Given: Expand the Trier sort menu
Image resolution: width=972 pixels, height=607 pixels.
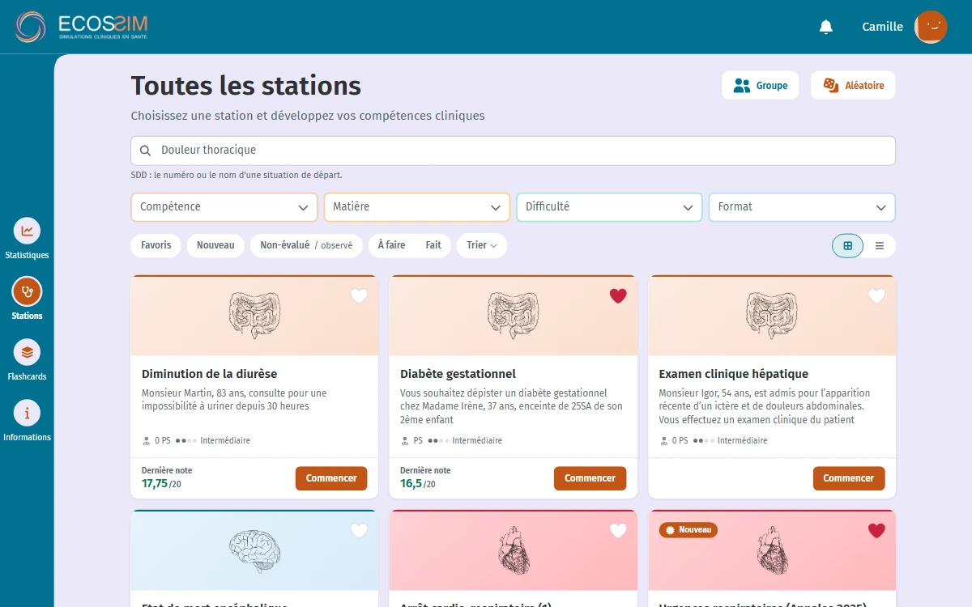Looking at the screenshot, I should pyautogui.click(x=482, y=246).
